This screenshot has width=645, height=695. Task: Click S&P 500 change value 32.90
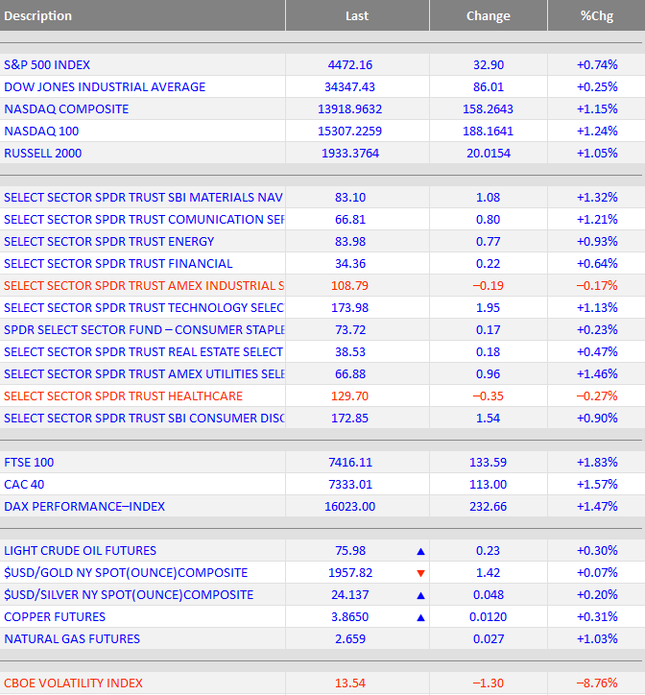pyautogui.click(x=489, y=65)
